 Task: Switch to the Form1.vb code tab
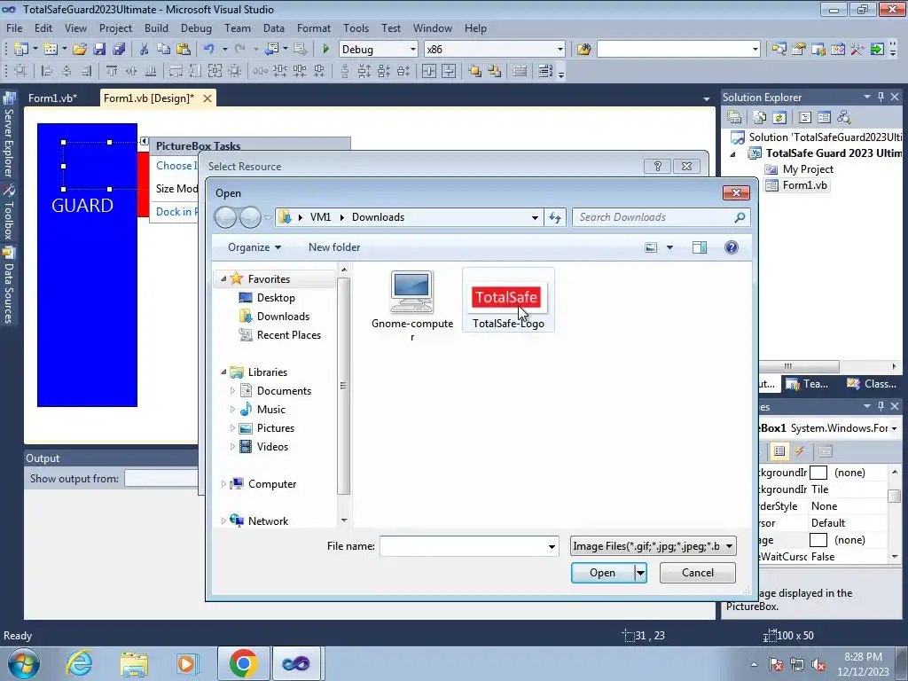tap(52, 98)
